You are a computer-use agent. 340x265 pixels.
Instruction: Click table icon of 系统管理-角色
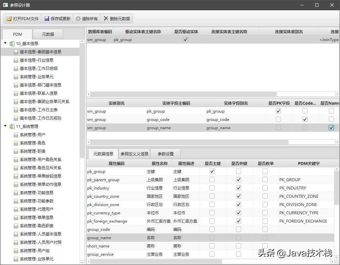click(x=16, y=143)
